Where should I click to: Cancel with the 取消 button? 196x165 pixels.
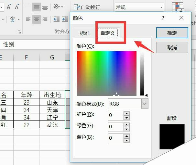(172, 47)
